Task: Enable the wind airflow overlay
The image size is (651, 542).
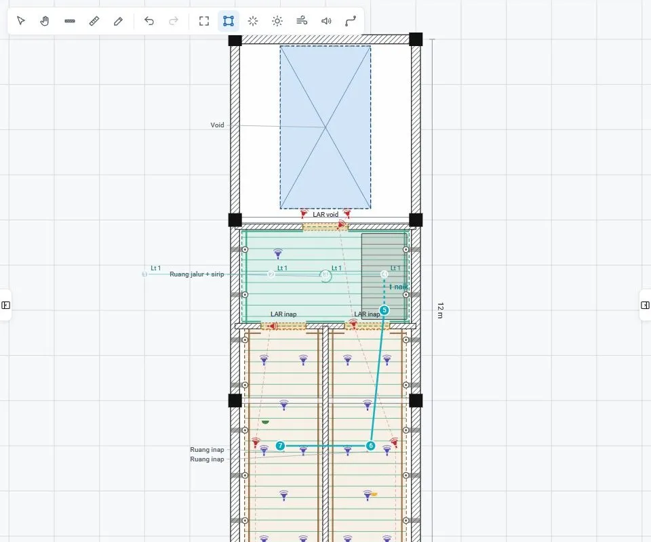Action: 302,21
